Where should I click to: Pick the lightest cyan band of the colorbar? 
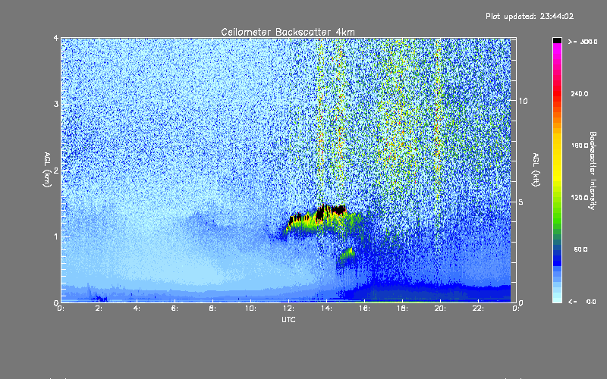(x=557, y=299)
